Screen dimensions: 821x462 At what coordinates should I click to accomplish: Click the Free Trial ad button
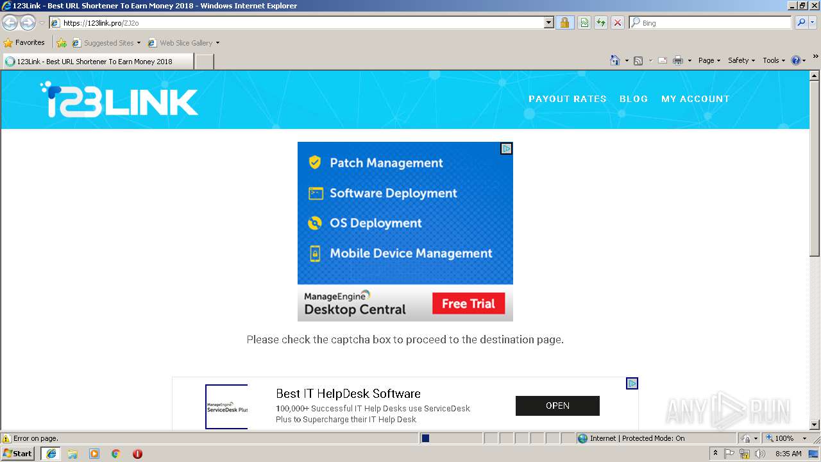tap(469, 304)
